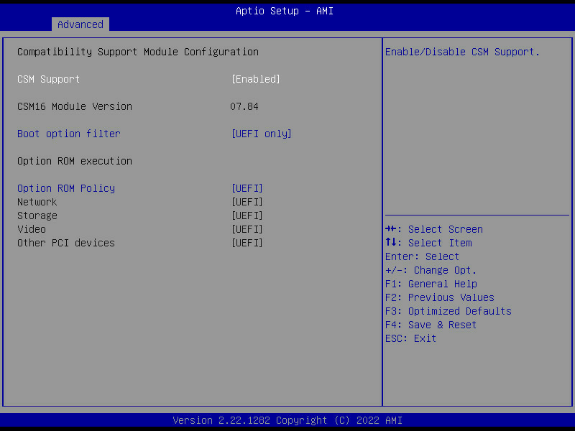Image resolution: width=575 pixels, height=431 pixels.
Task: Select the Boot option filter setting
Action: tap(68, 134)
